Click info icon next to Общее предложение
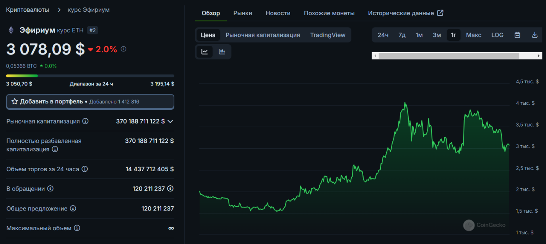This screenshot has height=244, width=546. (x=73, y=209)
